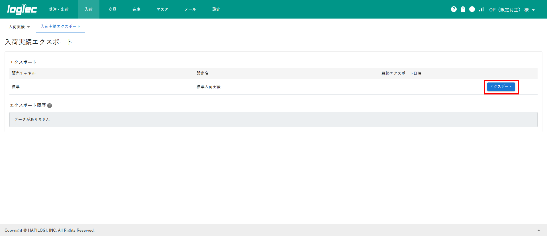This screenshot has width=547, height=236.
Task: Show help tooltip beside エクスポート履歴
Action: (x=50, y=106)
